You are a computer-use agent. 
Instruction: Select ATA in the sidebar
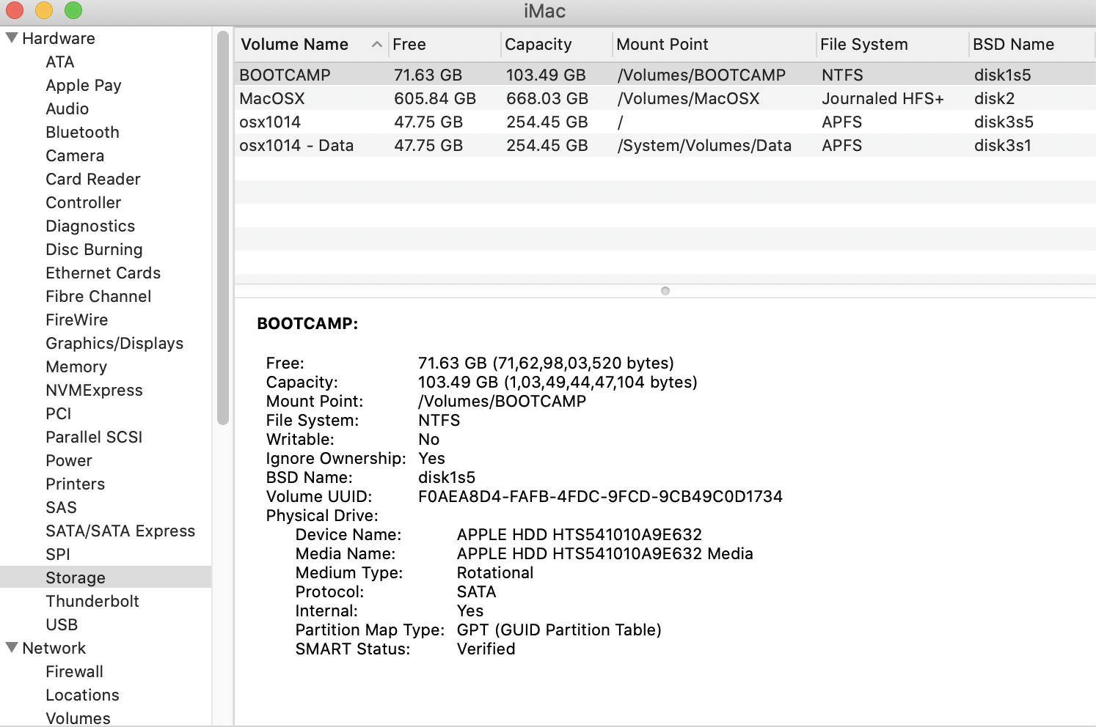coord(60,62)
